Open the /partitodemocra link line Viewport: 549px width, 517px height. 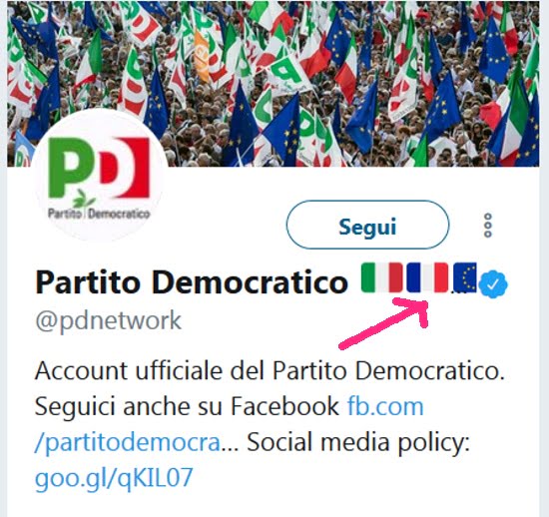click(128, 442)
